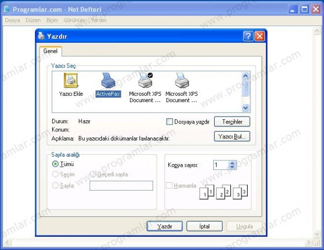
Task: Click the Kopya sayısı number field
Action: [x=221, y=165]
